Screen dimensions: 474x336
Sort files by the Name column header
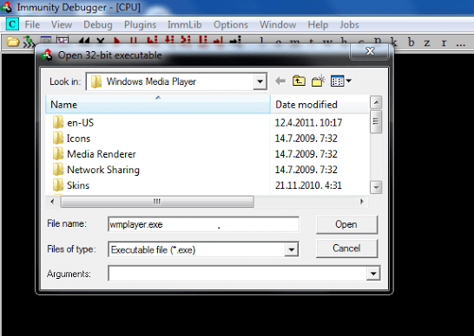point(158,105)
